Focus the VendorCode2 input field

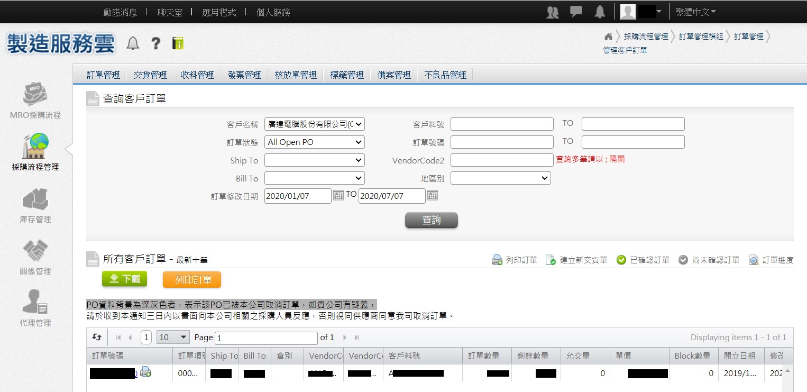pos(501,160)
